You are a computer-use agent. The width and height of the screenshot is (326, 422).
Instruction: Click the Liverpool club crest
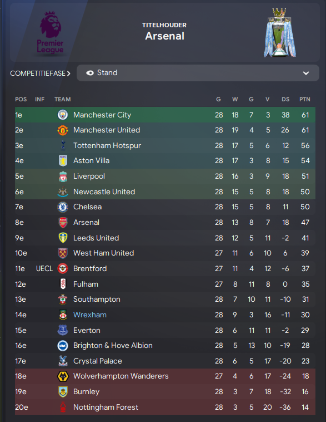point(63,176)
